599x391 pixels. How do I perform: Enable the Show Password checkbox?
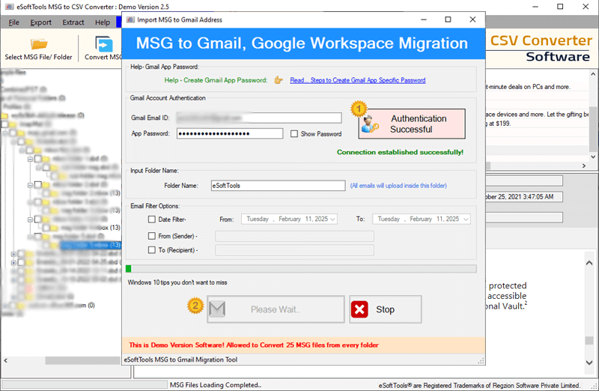point(294,134)
